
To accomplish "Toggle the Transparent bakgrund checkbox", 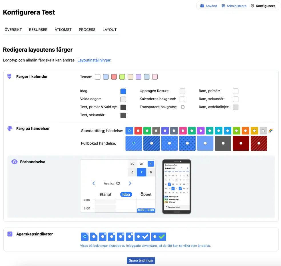I will tap(183, 107).
